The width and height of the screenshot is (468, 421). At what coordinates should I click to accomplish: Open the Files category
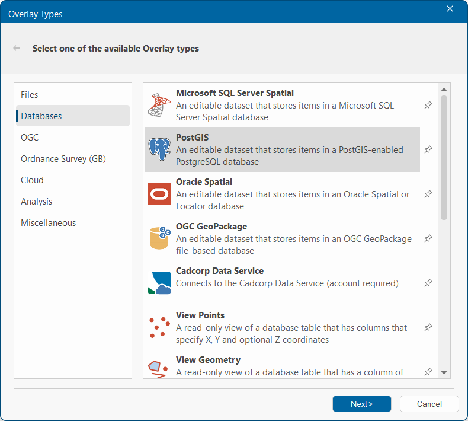tap(30, 95)
